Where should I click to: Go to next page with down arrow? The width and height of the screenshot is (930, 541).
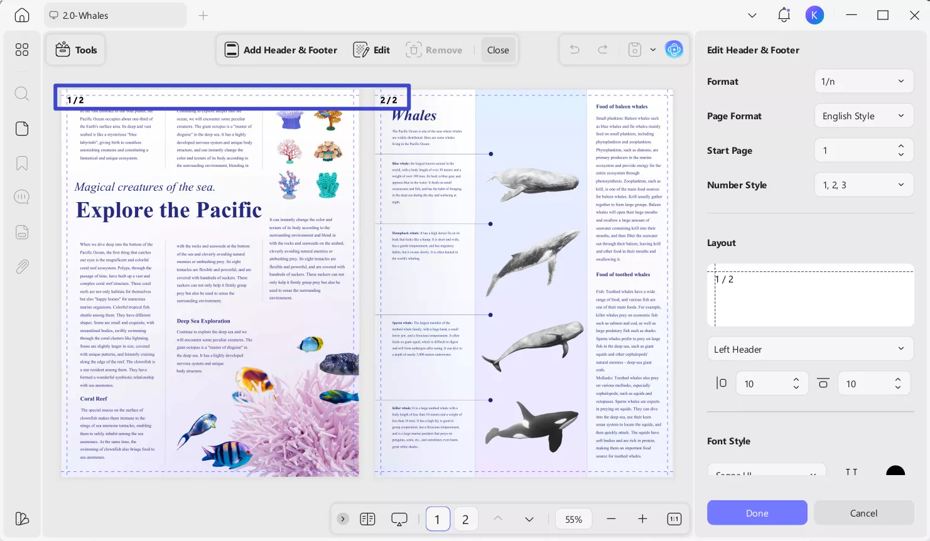pos(529,519)
